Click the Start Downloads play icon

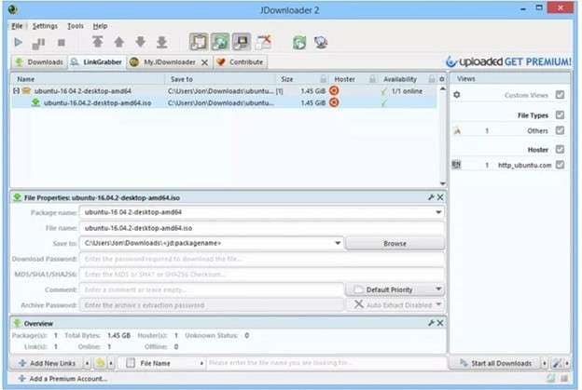(18, 42)
